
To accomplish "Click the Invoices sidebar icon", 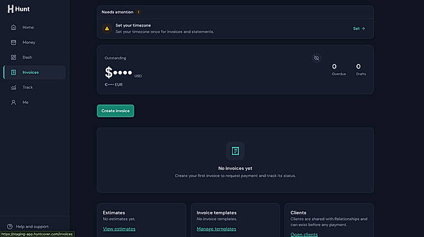I will (x=14, y=72).
